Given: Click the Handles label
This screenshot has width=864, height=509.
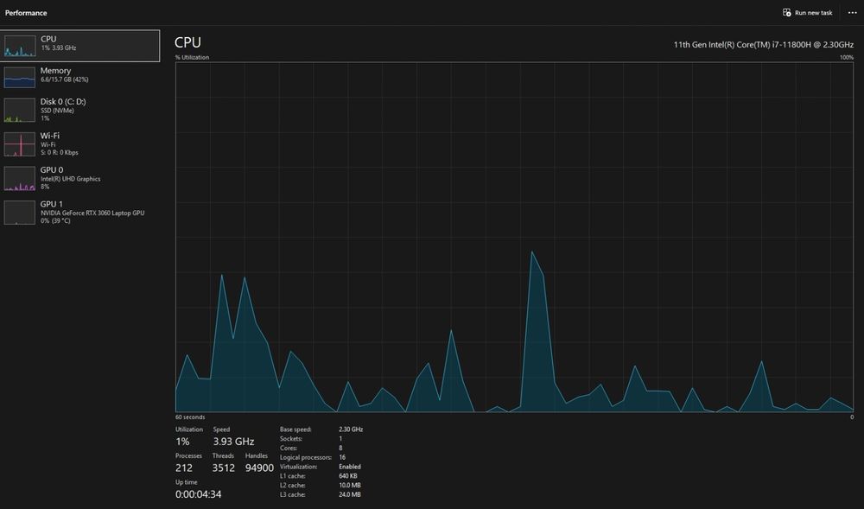Looking at the screenshot, I should [257, 455].
